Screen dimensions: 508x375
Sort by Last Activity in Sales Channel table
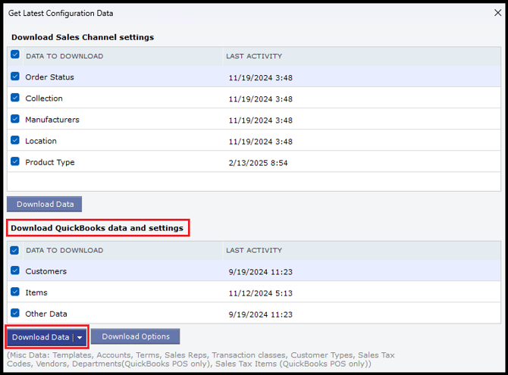pos(253,56)
